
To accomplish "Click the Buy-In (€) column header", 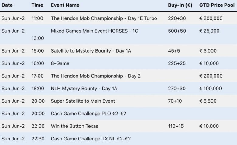I will click(x=180, y=5).
